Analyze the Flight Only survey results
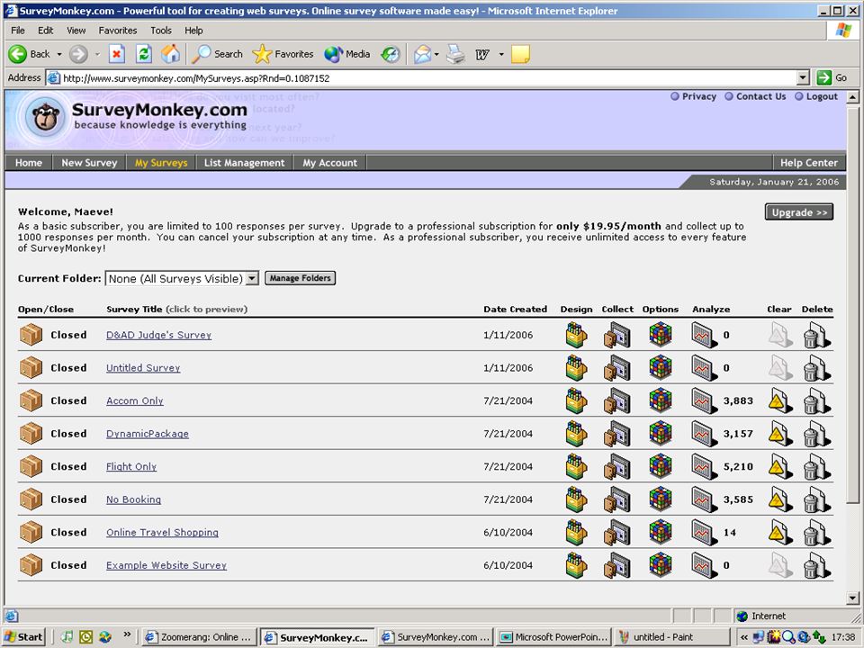The width and height of the screenshot is (864, 648). tap(704, 467)
